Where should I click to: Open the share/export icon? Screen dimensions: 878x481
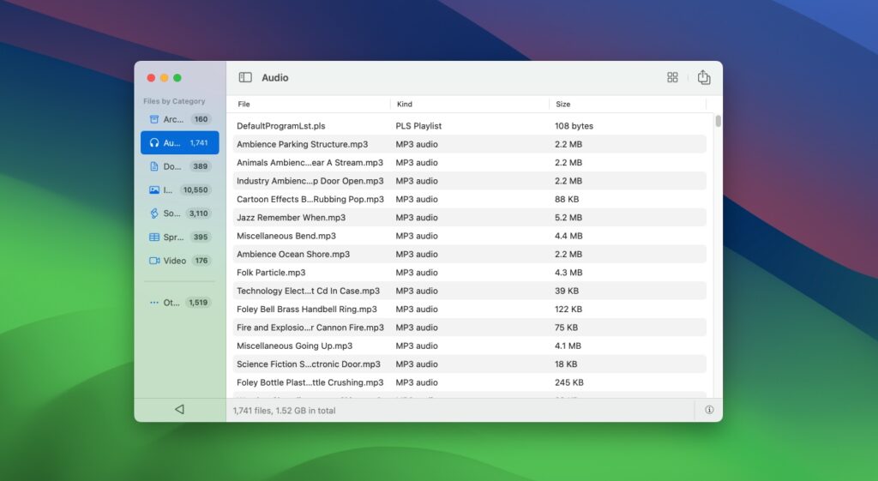(704, 77)
